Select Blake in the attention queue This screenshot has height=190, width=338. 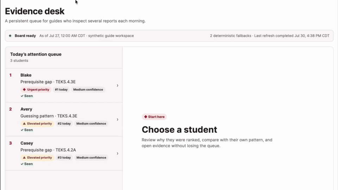pos(64,85)
